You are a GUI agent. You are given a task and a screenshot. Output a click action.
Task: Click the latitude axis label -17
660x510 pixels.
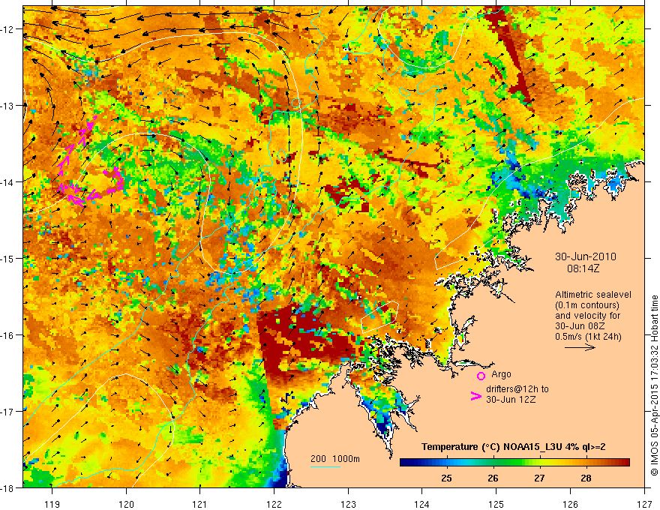(7, 411)
